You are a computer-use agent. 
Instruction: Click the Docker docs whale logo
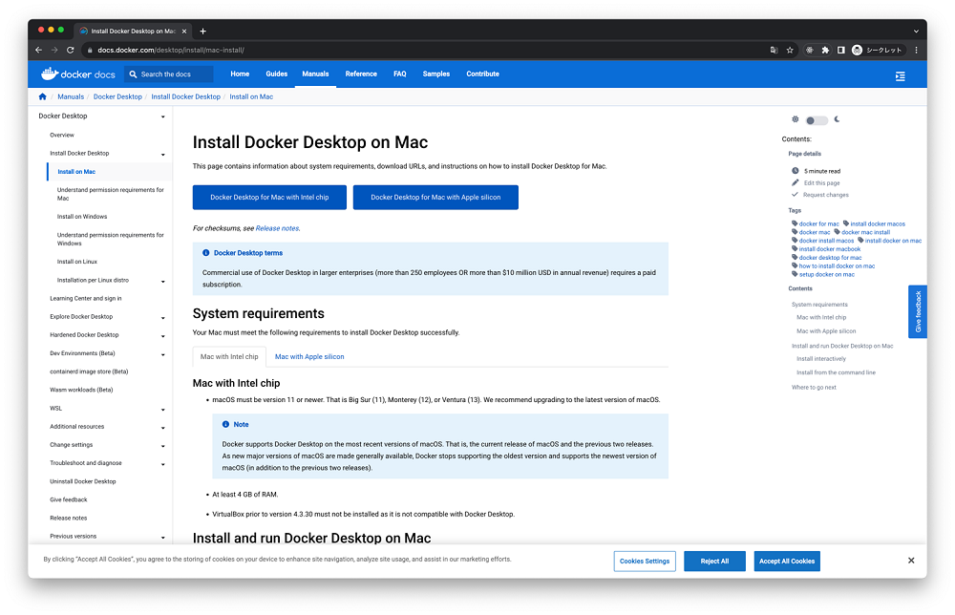coord(50,74)
